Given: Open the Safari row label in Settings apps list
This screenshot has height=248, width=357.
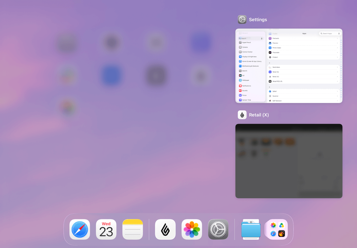Looking at the screenshot, I should (x=275, y=91).
